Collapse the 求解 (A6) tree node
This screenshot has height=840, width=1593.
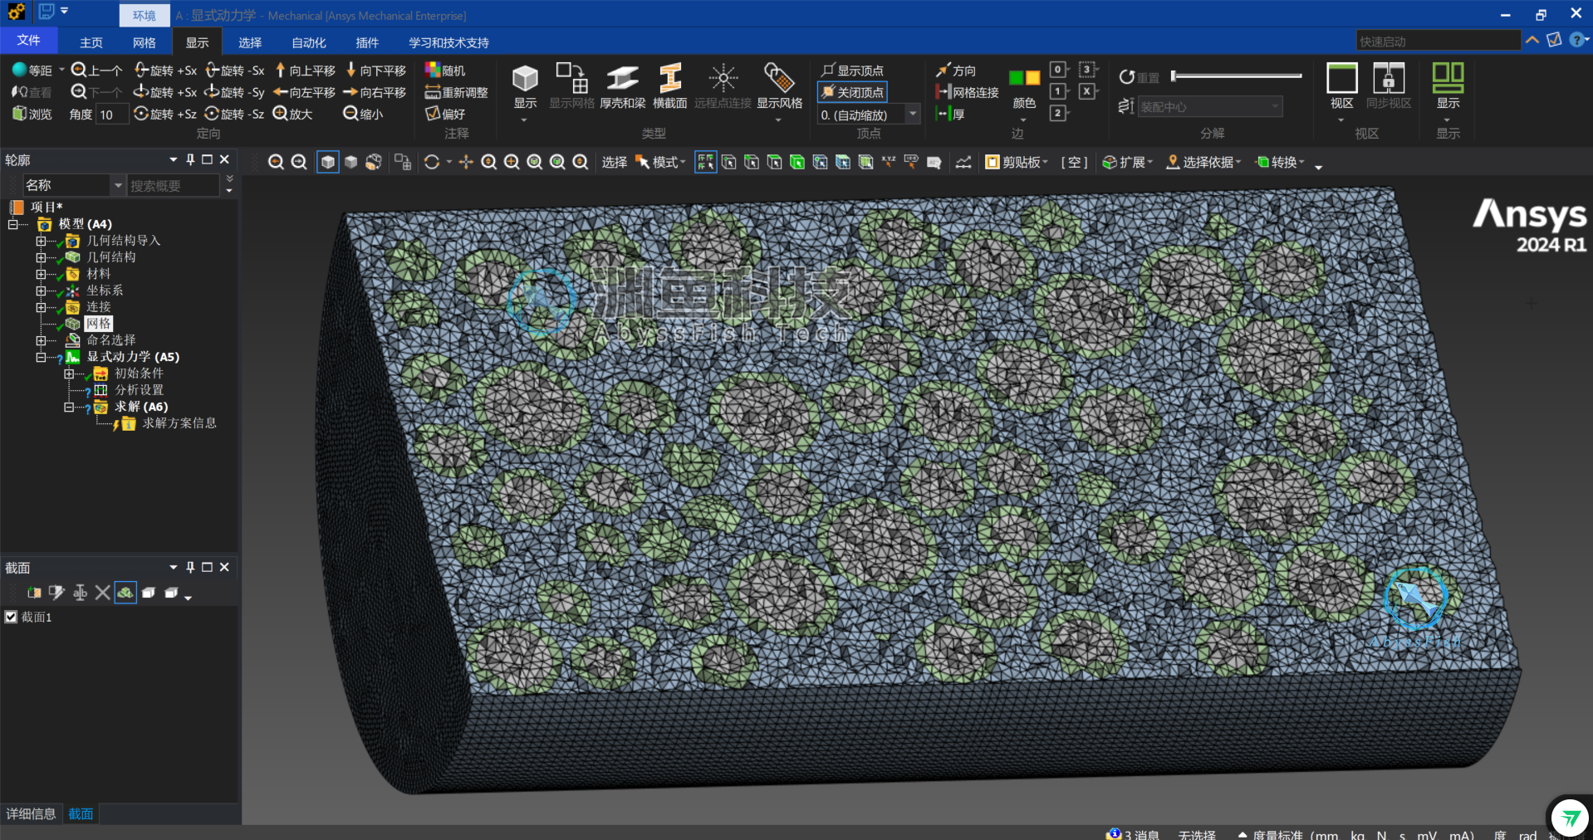(x=69, y=407)
